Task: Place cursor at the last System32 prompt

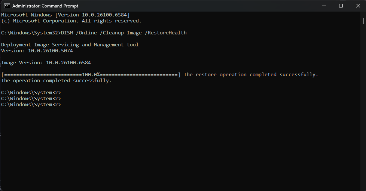Action: (x=31, y=105)
